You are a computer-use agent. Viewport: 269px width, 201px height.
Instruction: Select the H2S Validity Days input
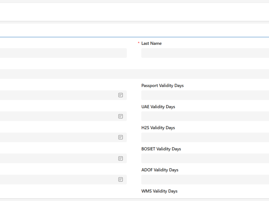coord(205,137)
